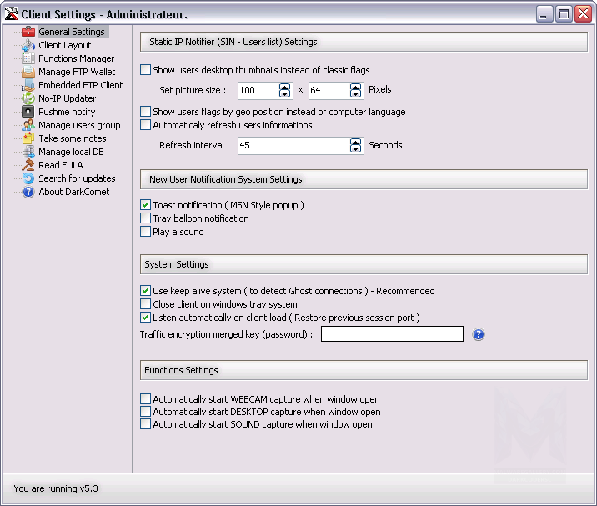Uncheck Toast notification MSN Style popup
Image resolution: width=597 pixels, height=506 pixels.
[146, 205]
